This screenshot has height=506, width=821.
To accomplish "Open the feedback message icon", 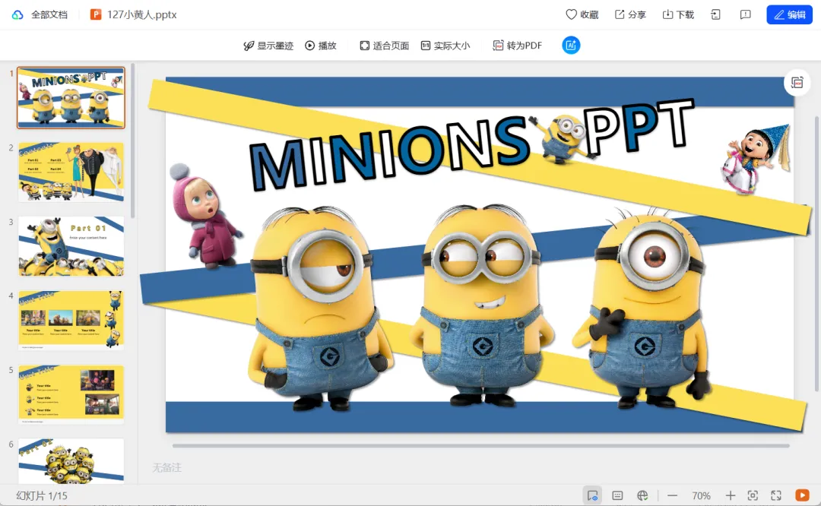I will click(x=745, y=14).
